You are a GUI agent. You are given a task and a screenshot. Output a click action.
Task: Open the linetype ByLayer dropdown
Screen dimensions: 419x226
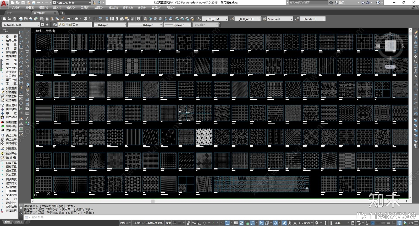145,25
